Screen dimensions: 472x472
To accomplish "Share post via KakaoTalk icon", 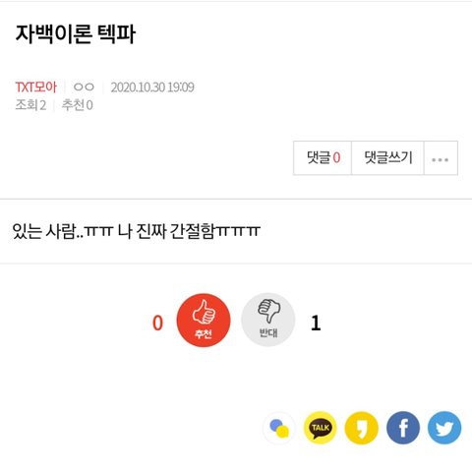I will (321, 428).
